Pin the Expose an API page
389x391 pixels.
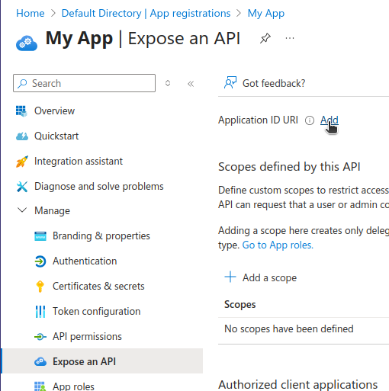point(265,38)
